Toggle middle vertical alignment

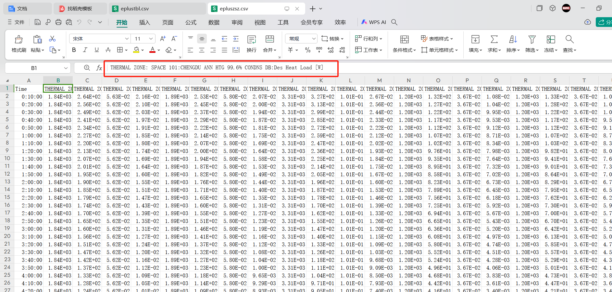(x=202, y=39)
